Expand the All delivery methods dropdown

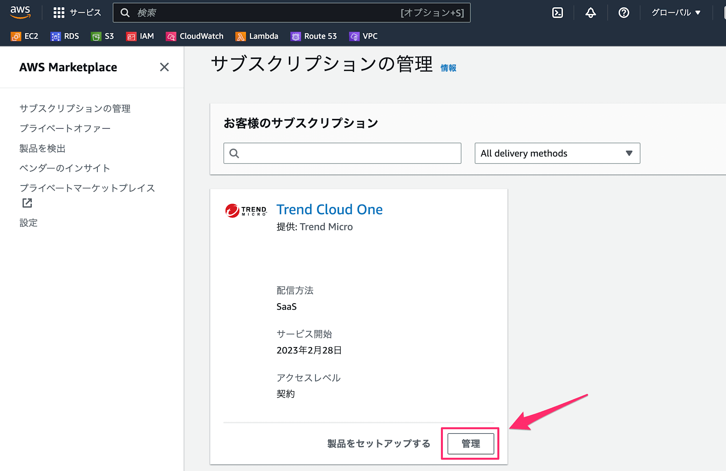point(557,154)
